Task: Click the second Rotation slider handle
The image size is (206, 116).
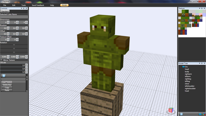Action: 14,49
